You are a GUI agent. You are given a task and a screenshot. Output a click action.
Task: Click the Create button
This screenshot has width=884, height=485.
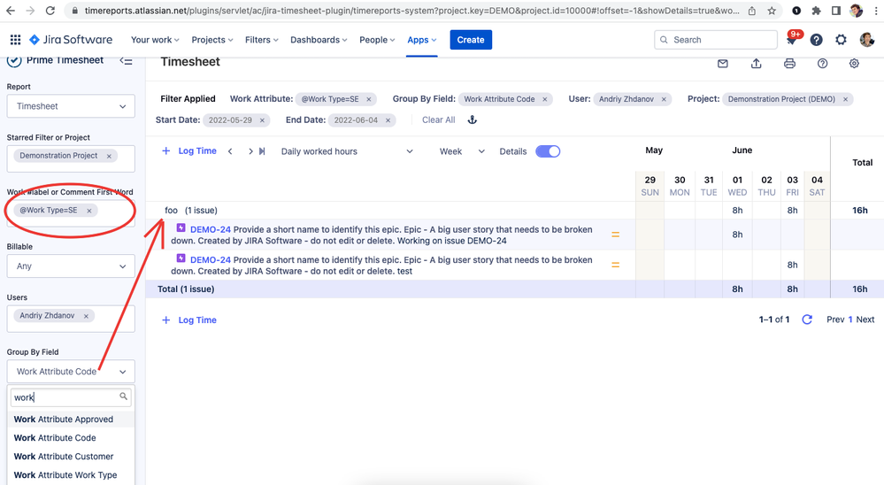pyautogui.click(x=471, y=40)
